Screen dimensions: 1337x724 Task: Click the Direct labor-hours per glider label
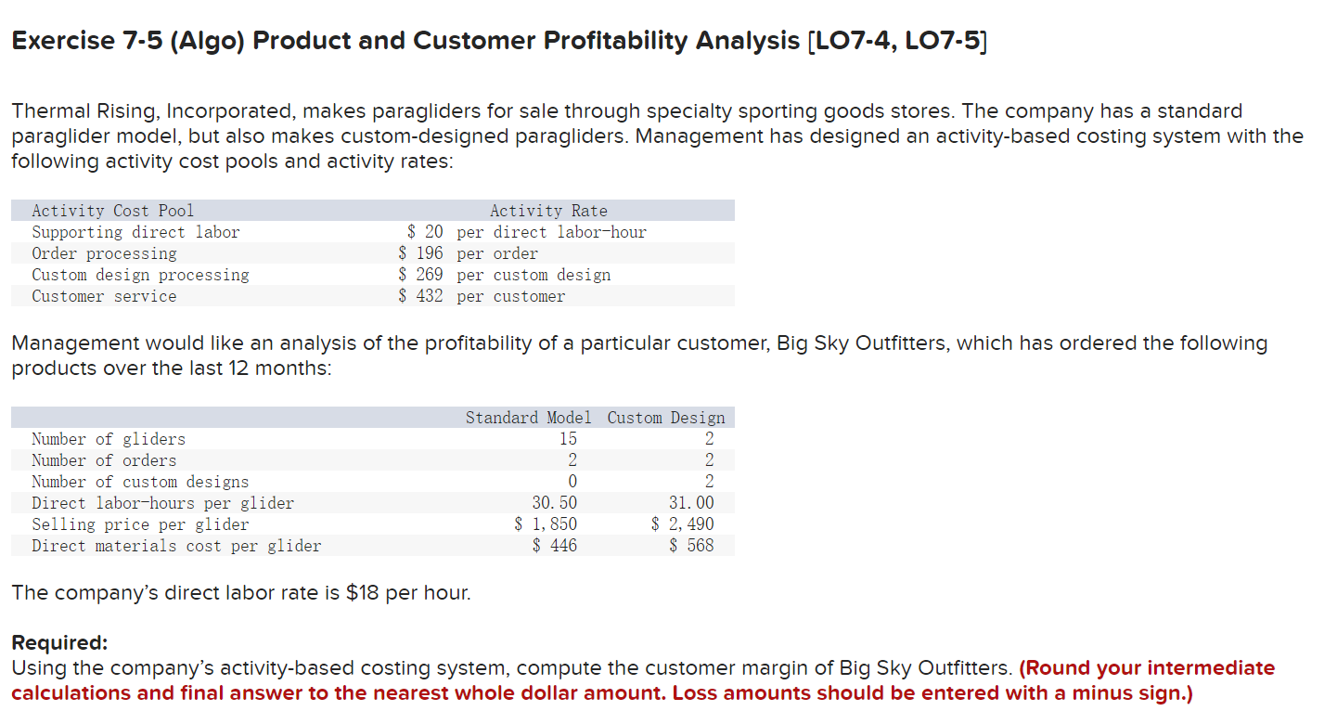point(162,503)
